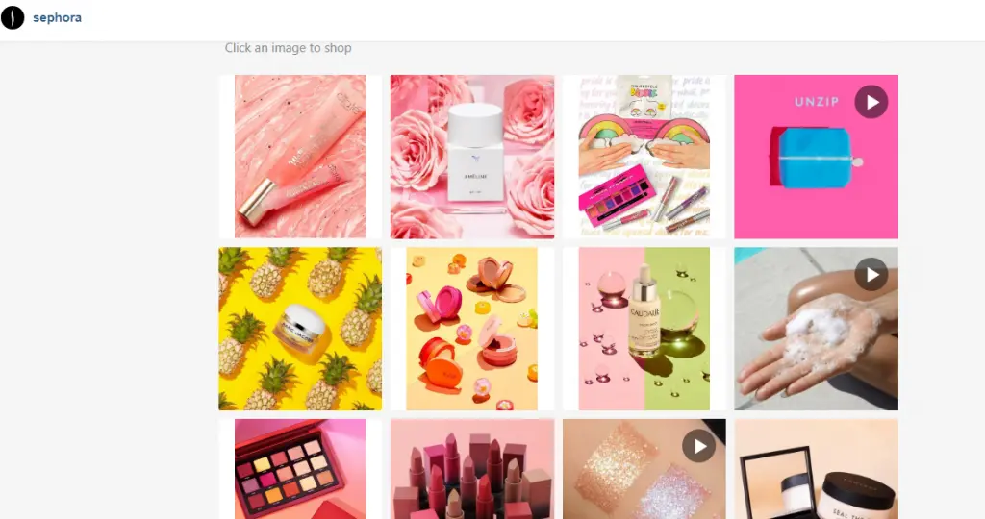Screen dimensions: 985x519
Task: Play the glitter swatch video
Action: pos(698,446)
